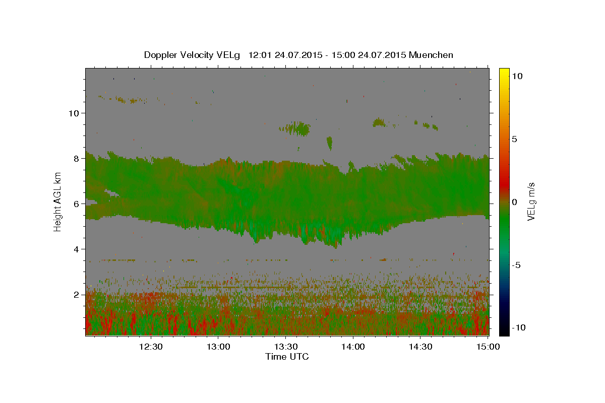The image size is (605, 403).
Task: Click the plot title "Doppler Velocity VELg"
Action: pos(193,55)
